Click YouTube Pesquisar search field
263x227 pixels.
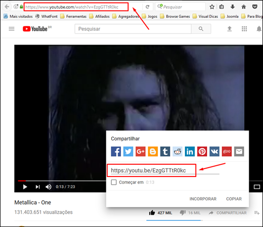click(133, 29)
